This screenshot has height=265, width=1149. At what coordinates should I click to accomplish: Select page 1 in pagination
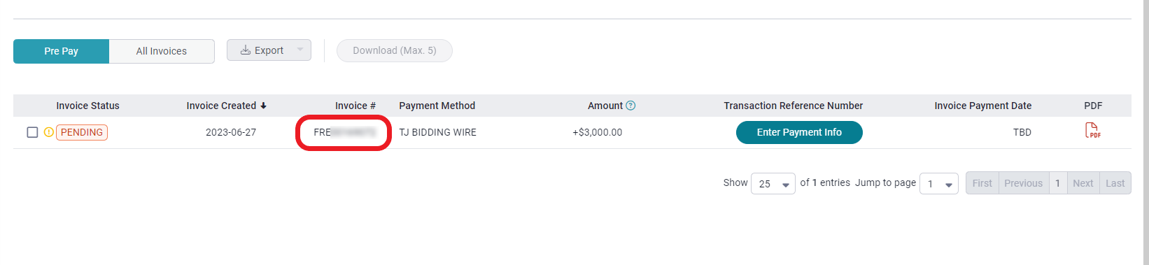[x=1058, y=183]
